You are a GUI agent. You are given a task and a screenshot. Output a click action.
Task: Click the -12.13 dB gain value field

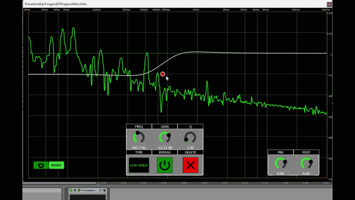[x=165, y=148]
